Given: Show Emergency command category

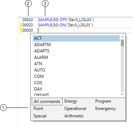Looking at the screenshot, I should point(106,109).
